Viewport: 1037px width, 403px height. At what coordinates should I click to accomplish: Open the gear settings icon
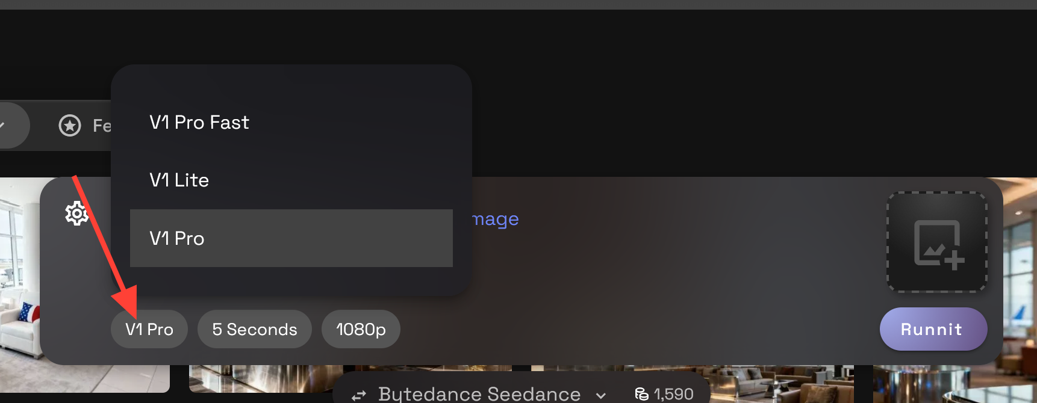pyautogui.click(x=76, y=214)
